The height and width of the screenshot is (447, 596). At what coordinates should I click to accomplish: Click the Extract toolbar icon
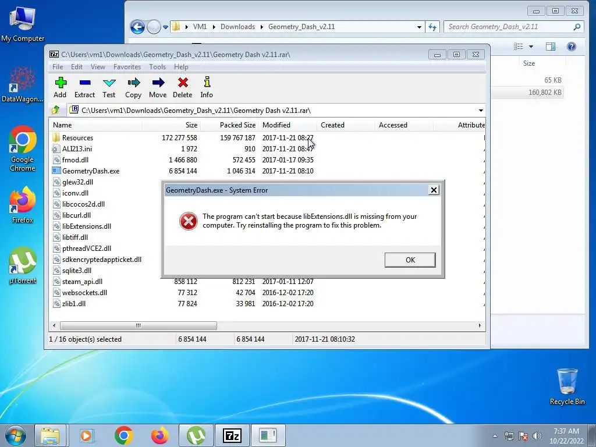click(84, 87)
